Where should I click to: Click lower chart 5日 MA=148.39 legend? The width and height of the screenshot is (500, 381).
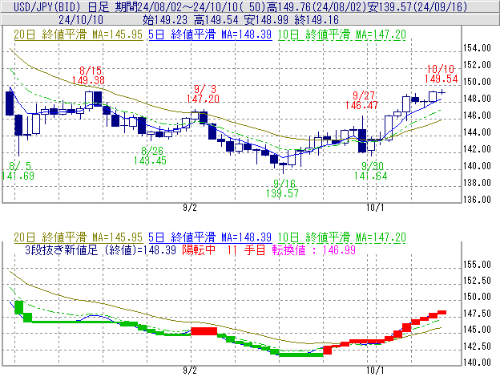(210, 237)
